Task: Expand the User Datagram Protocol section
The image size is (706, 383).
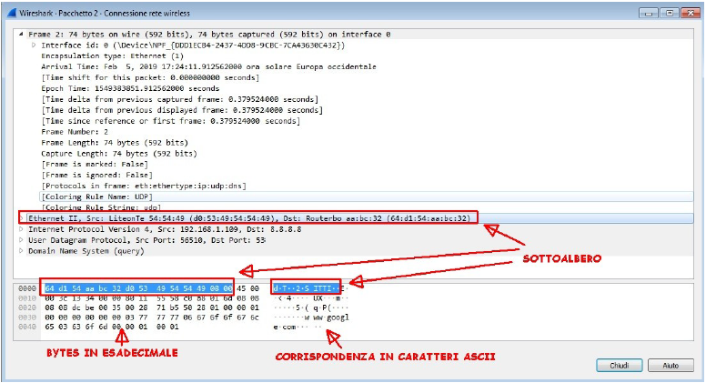Action: 23,240
